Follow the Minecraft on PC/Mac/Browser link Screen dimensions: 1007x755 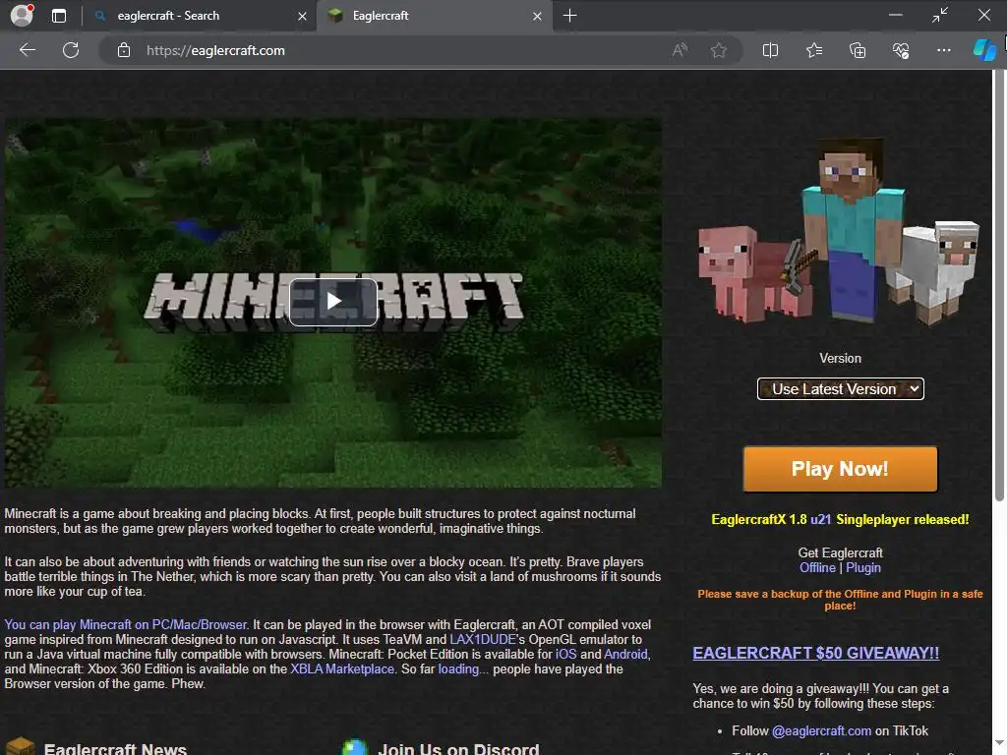click(125, 624)
